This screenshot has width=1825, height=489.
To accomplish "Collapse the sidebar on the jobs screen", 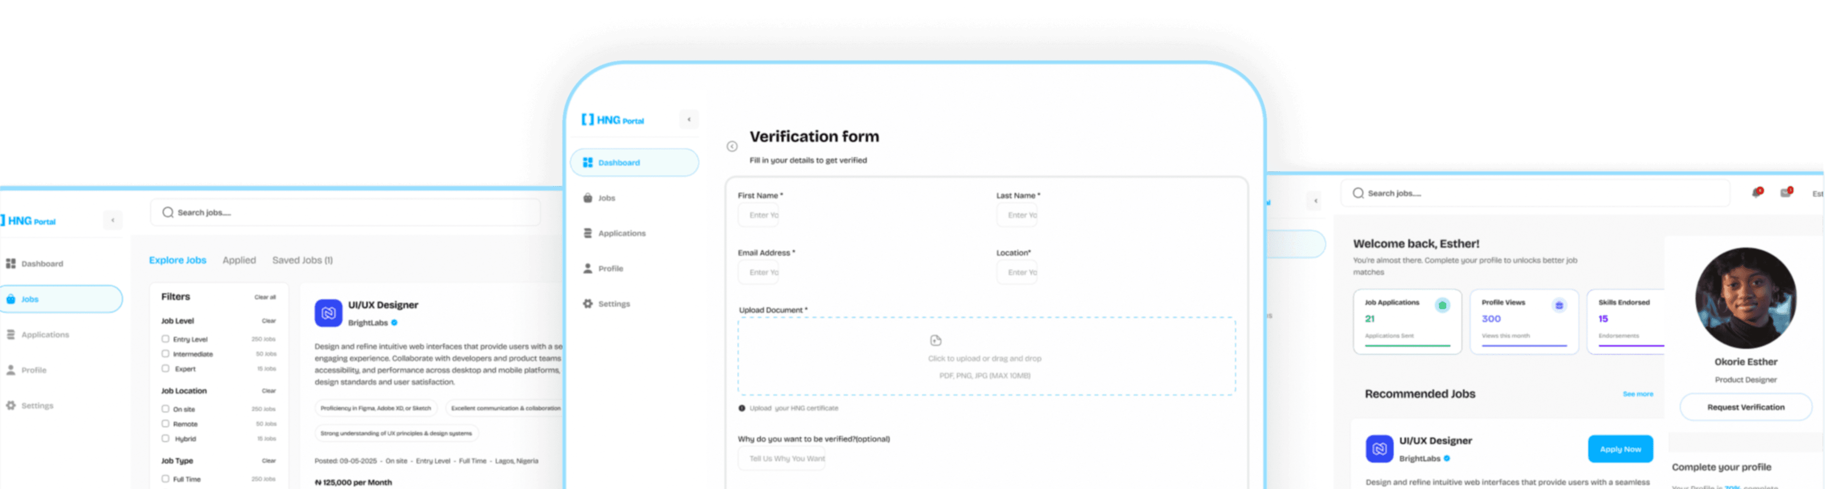I will click(113, 220).
